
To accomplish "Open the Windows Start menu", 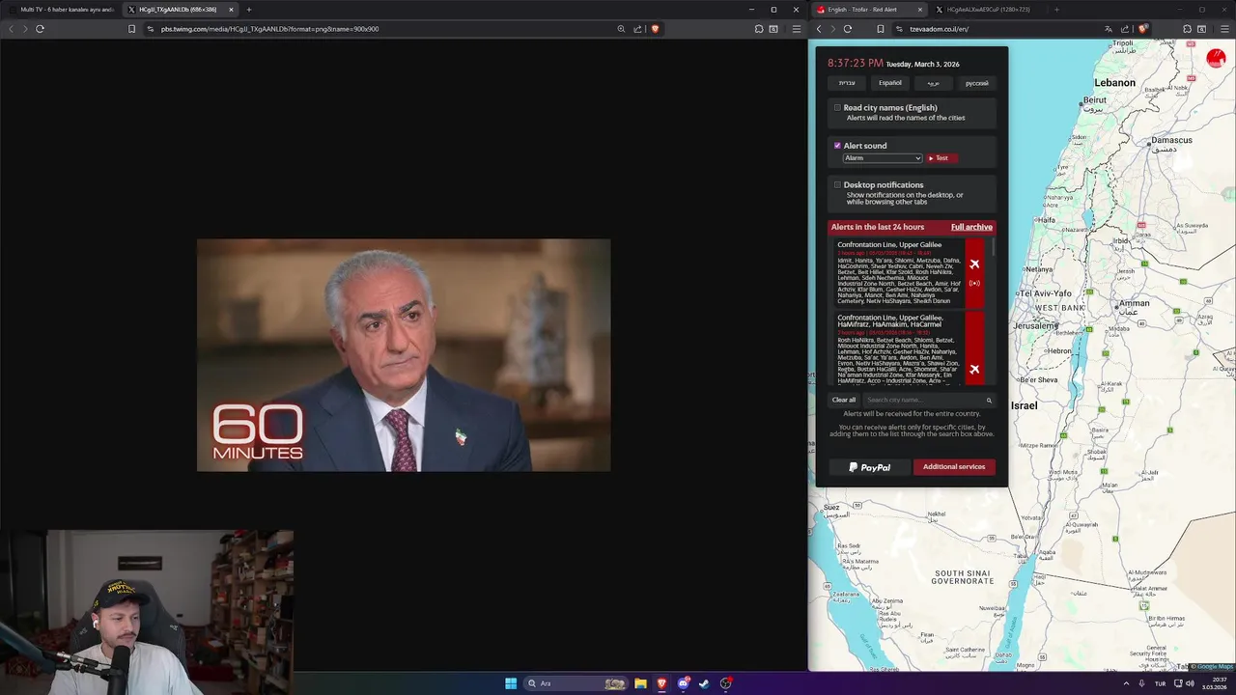I will (x=511, y=683).
